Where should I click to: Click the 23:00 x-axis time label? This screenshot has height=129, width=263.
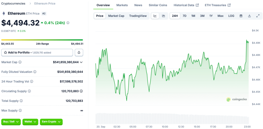pyautogui.click(x=247, y=127)
